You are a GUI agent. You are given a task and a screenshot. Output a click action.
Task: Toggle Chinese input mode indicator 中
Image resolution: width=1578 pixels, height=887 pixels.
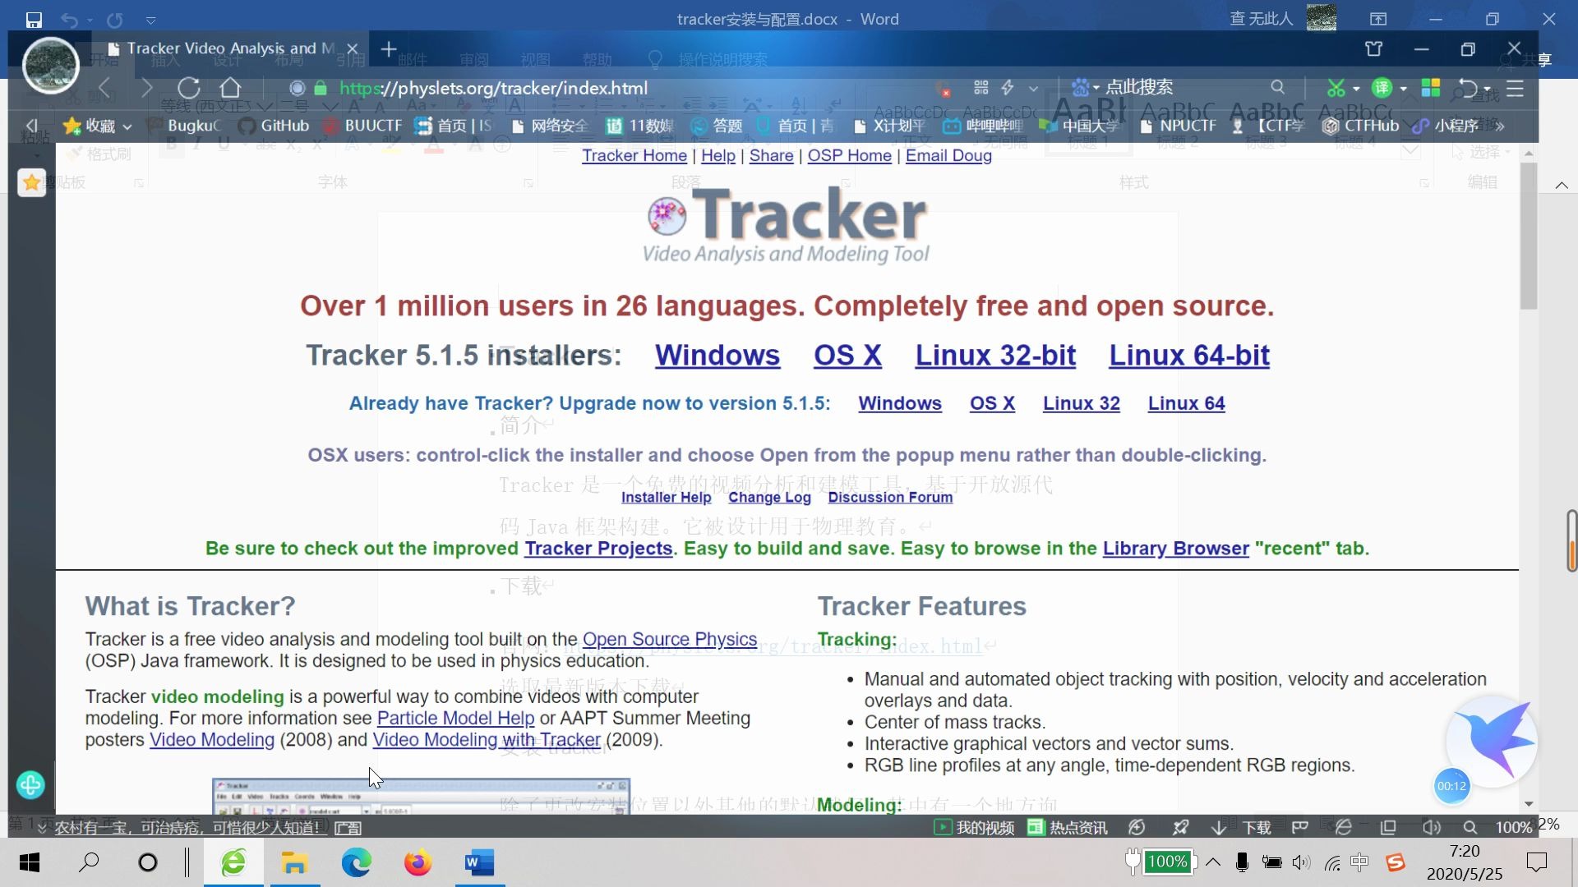[1359, 862]
